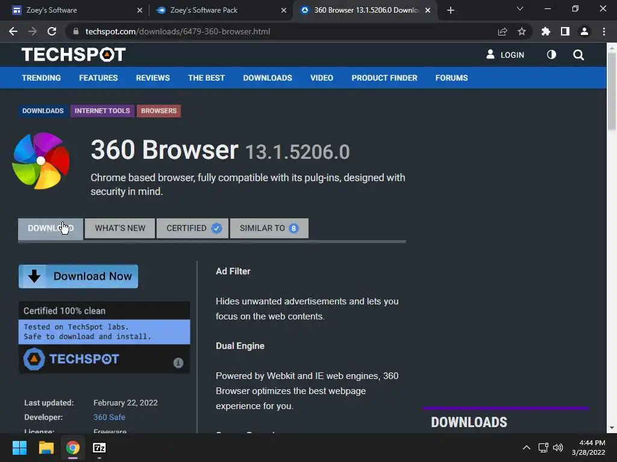617x462 pixels.
Task: Click LOGIN in the header
Action: [506, 55]
